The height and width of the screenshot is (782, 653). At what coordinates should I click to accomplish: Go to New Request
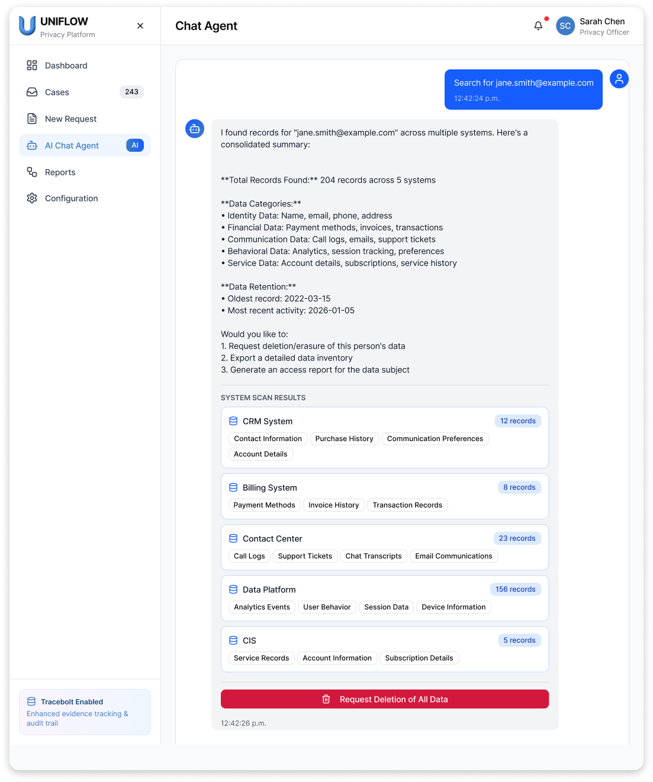71,119
